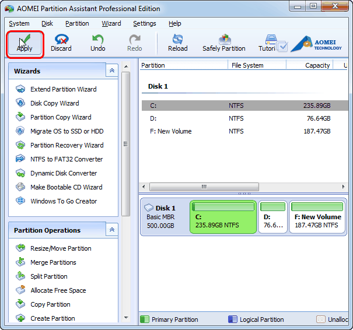
Task: Click the Disk 1 group heading in list
Action: (158, 86)
